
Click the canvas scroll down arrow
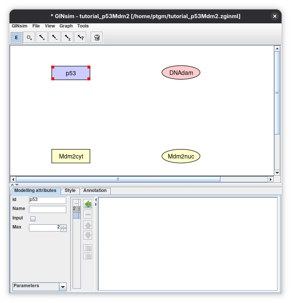(x=277, y=173)
